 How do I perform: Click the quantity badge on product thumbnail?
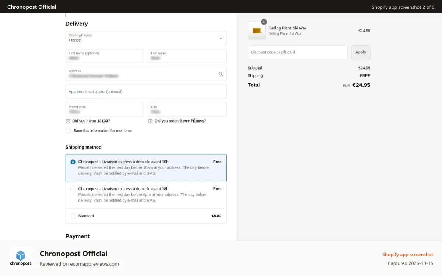pyautogui.click(x=264, y=22)
